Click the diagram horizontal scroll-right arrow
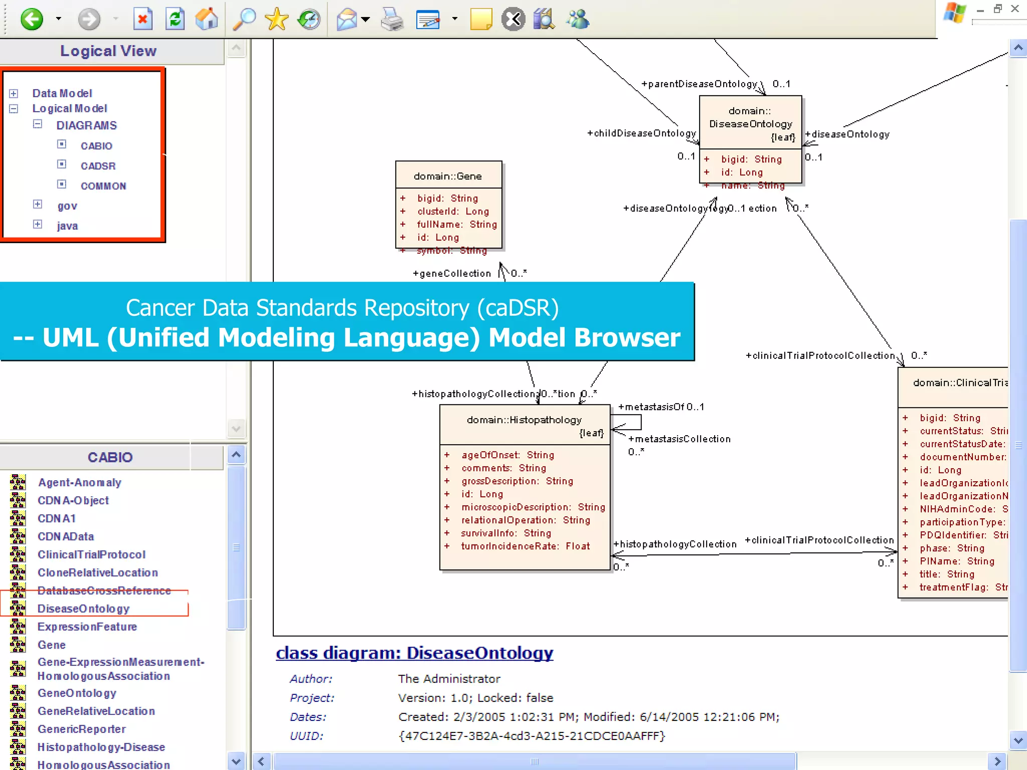Image resolution: width=1027 pixels, height=770 pixels. 997,761
